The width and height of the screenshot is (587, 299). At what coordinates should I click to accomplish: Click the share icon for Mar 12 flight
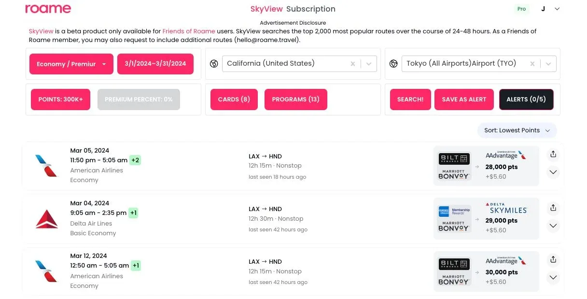(553, 260)
